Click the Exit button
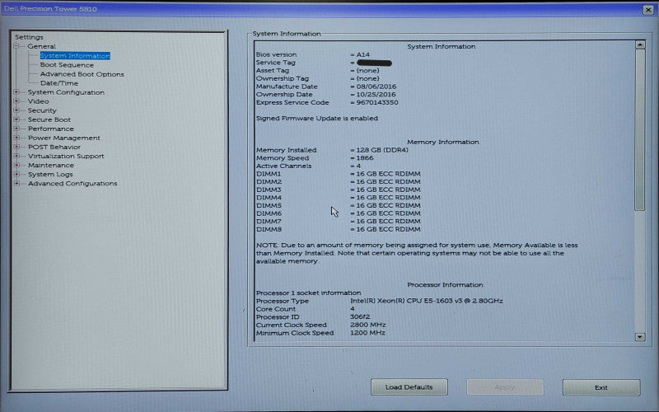 [601, 387]
